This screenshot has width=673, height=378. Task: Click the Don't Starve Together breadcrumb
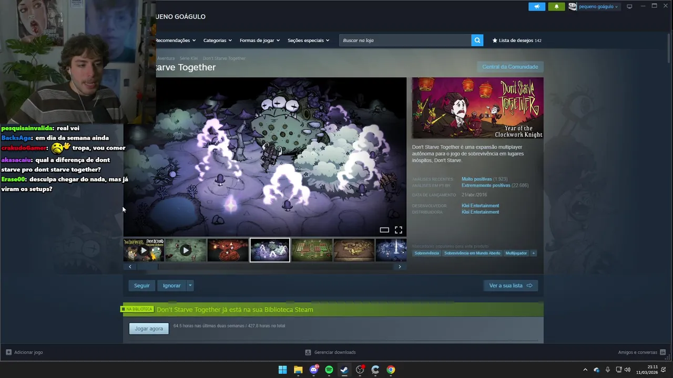click(x=224, y=58)
